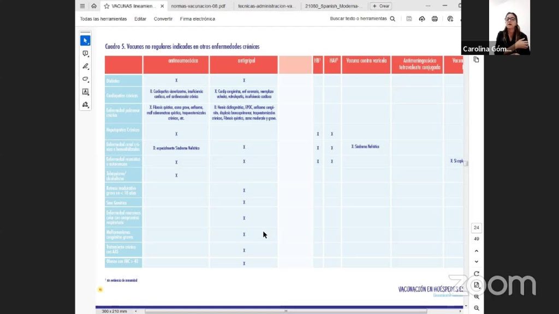Click the horizontal scrollbar at bottom
Screen dimensions: 559x314
284,311
